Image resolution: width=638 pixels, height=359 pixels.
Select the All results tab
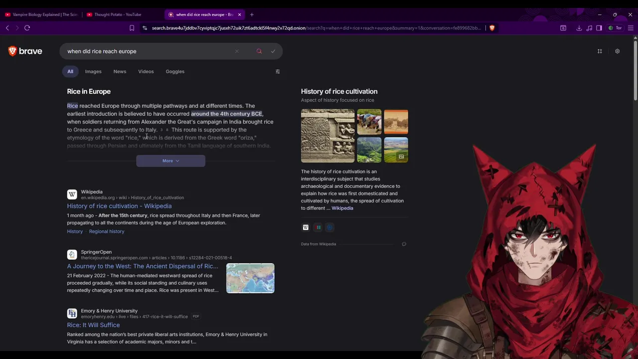pos(70,71)
